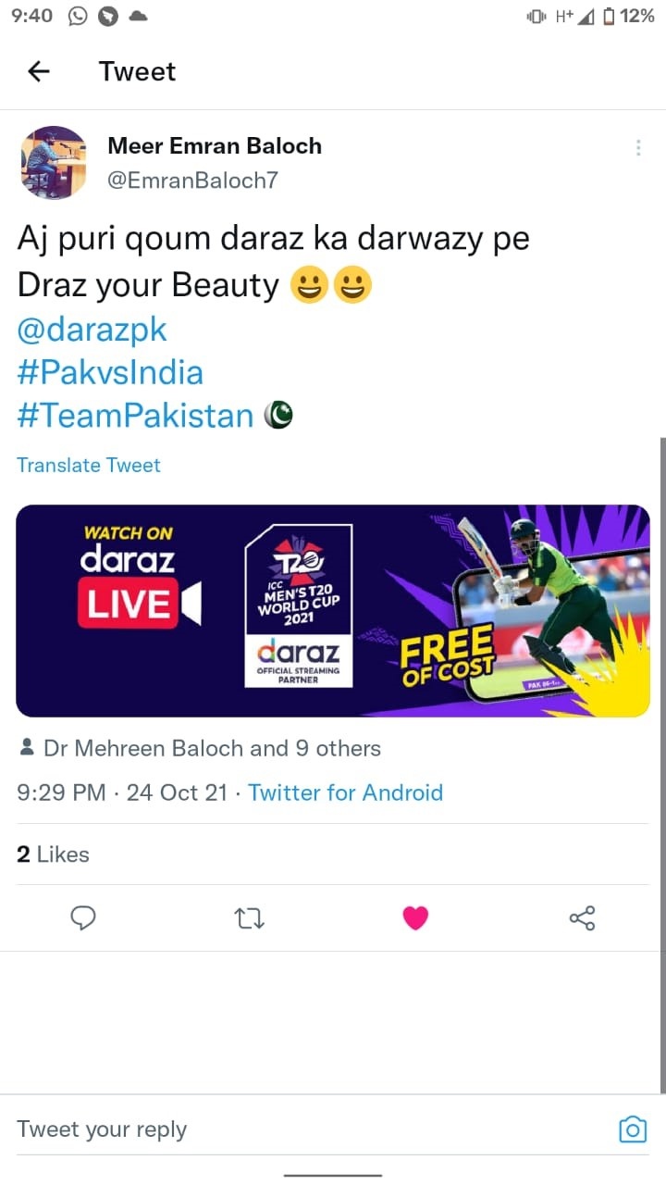
Task: Tap the WhatsApp notification icon in status bar
Action: pyautogui.click(x=79, y=16)
